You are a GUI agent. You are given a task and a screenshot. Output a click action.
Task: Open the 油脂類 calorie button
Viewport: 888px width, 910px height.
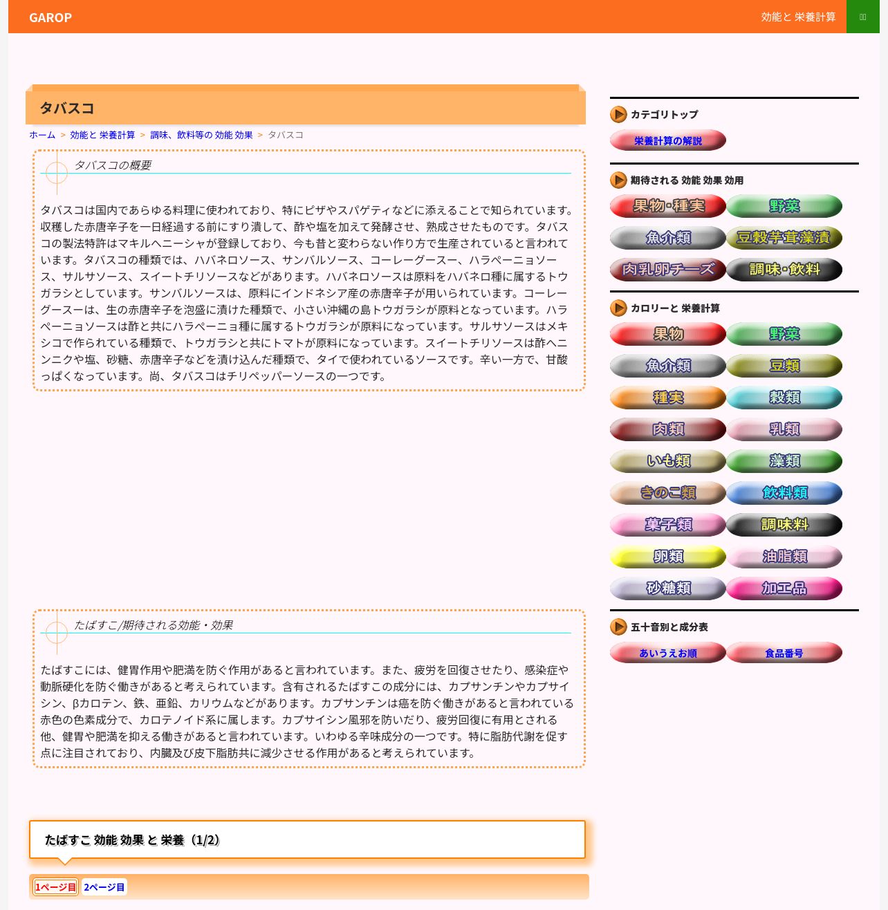(x=784, y=557)
